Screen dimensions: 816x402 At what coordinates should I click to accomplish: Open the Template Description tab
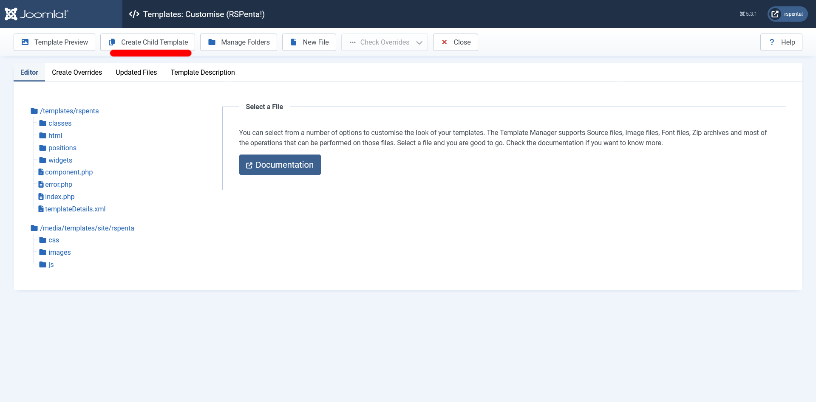coord(203,72)
